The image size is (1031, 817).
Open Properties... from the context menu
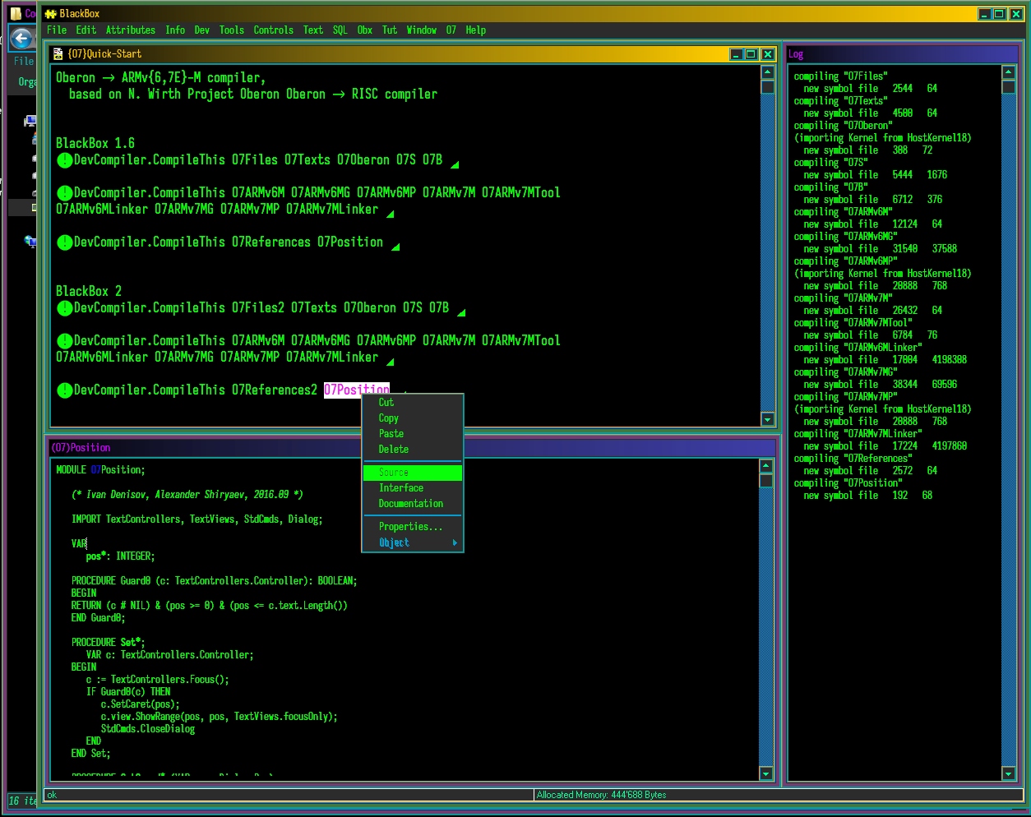409,527
